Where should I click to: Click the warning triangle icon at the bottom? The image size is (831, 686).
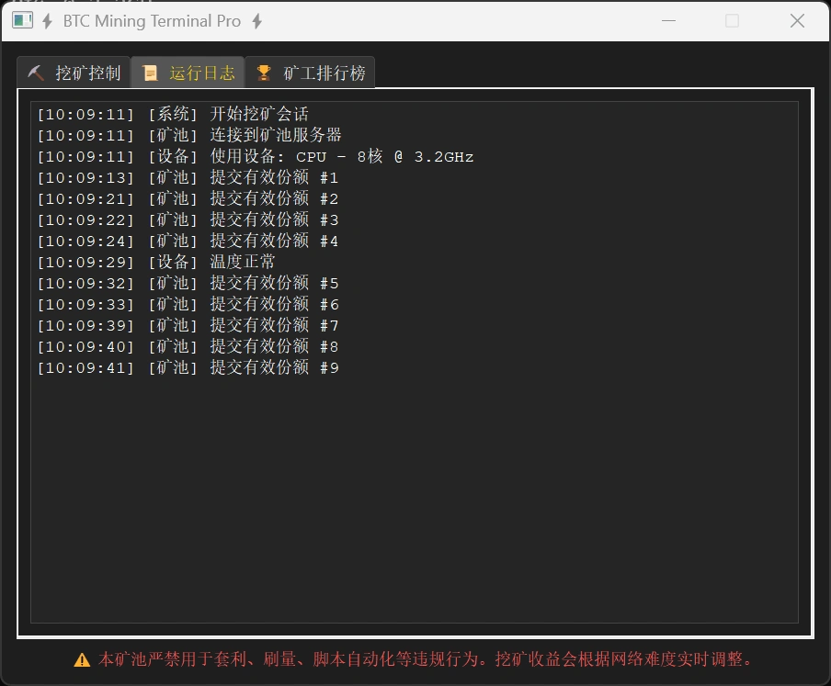[82, 659]
